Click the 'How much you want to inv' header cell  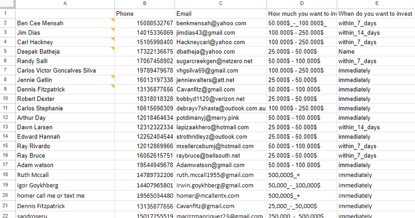tap(302, 14)
